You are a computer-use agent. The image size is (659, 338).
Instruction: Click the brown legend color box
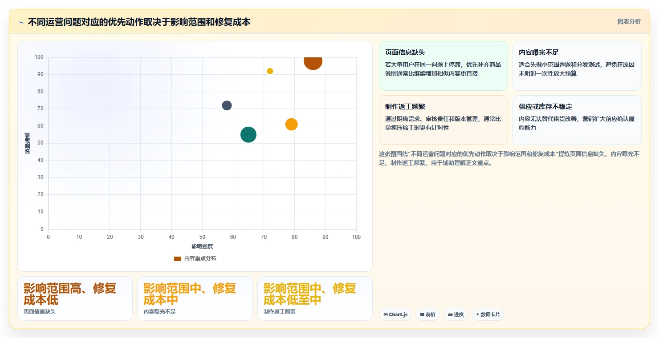(178, 258)
